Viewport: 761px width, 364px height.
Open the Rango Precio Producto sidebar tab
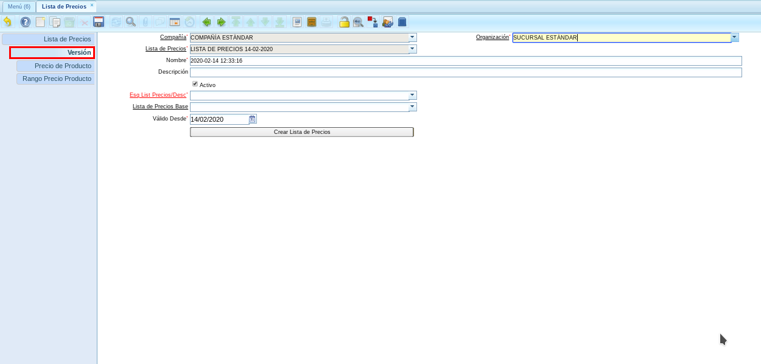pos(55,79)
